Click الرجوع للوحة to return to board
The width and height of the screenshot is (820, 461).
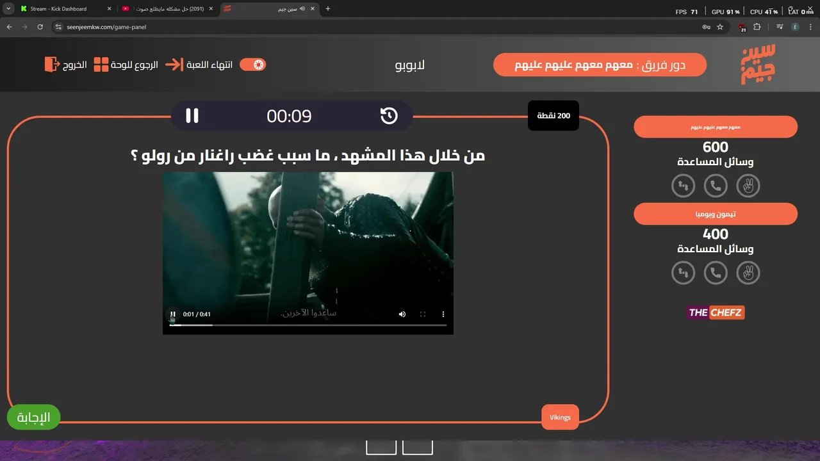click(x=135, y=65)
